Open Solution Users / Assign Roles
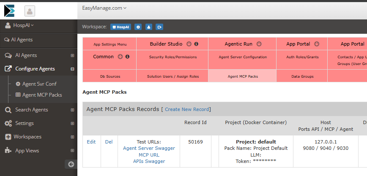Image resolution: width=367 pixels, height=176 pixels. pyautogui.click(x=173, y=76)
